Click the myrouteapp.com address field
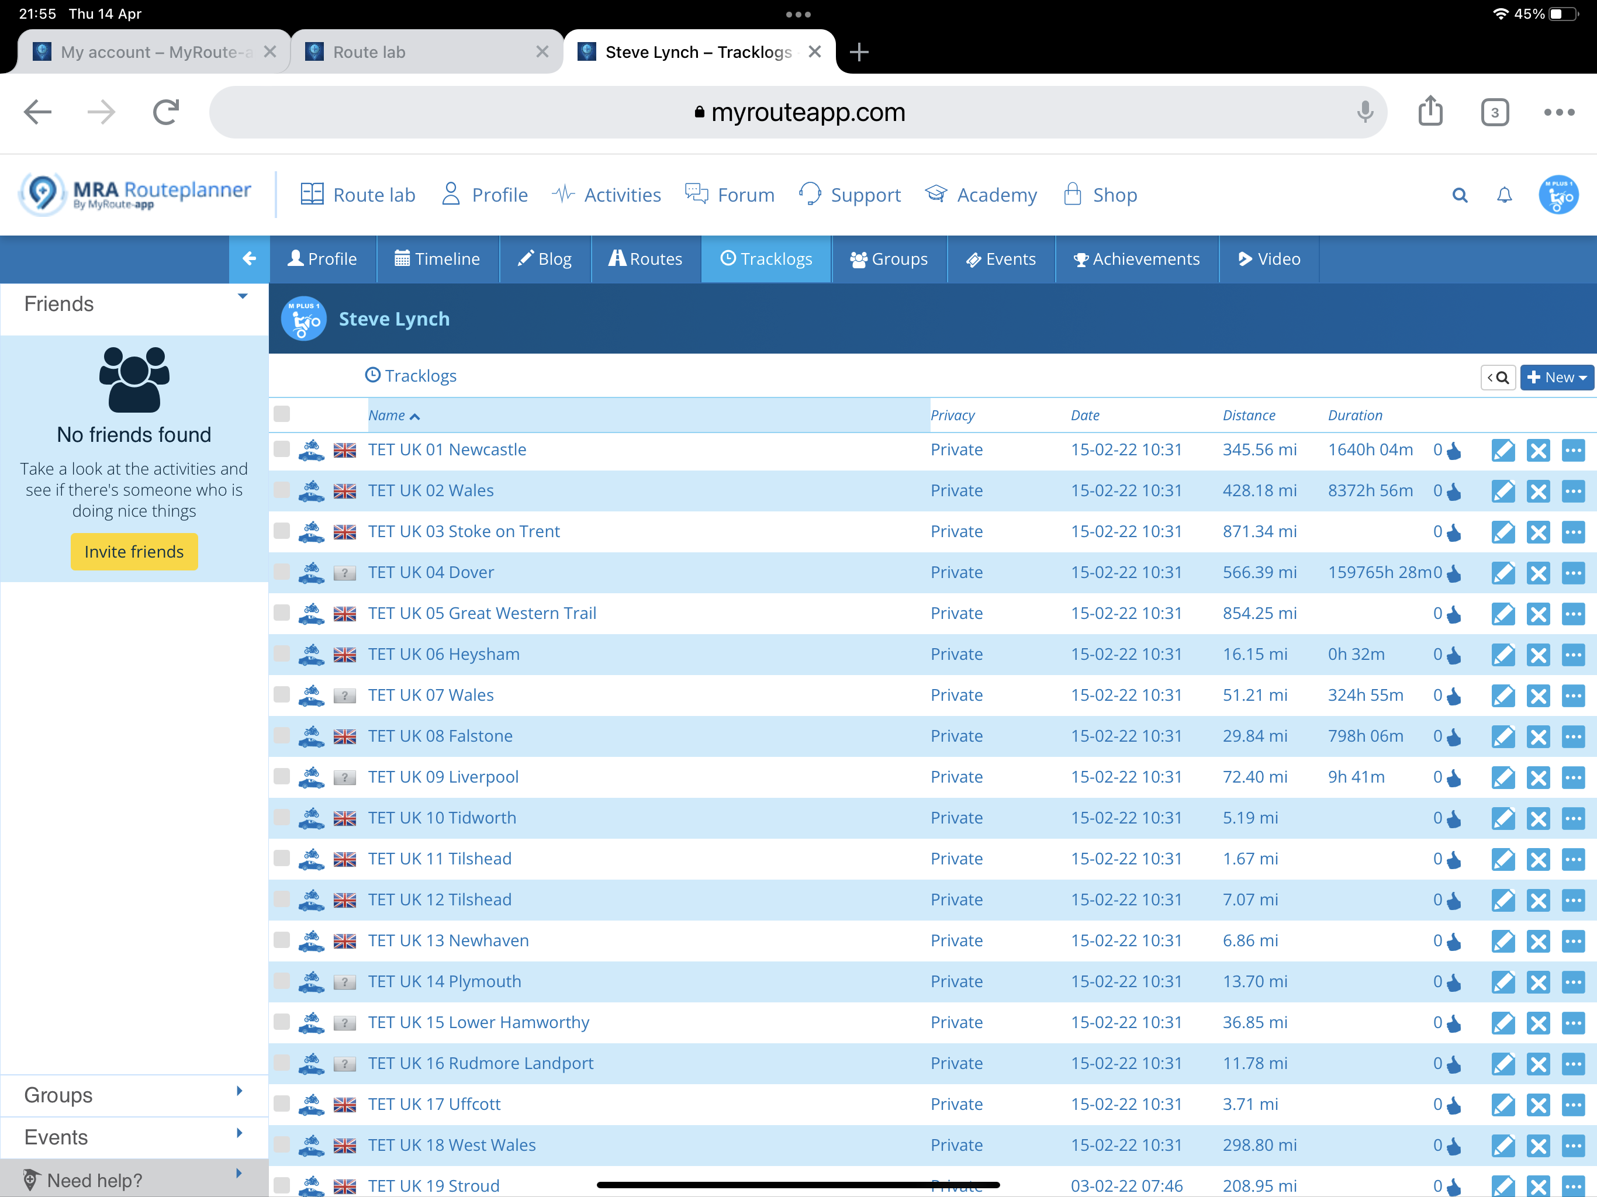This screenshot has width=1597, height=1197. coord(798,113)
